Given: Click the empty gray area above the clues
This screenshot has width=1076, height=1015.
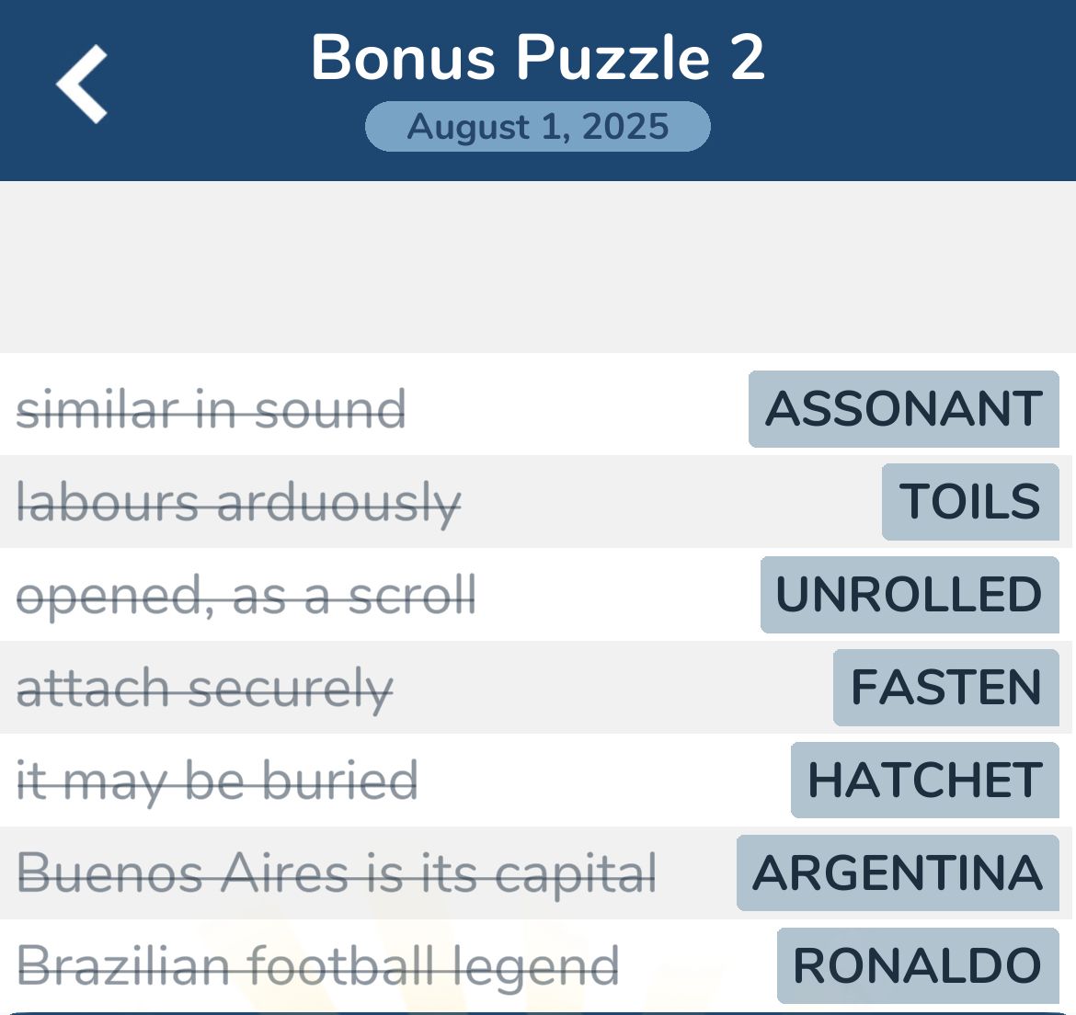Looking at the screenshot, I should pos(538,267).
